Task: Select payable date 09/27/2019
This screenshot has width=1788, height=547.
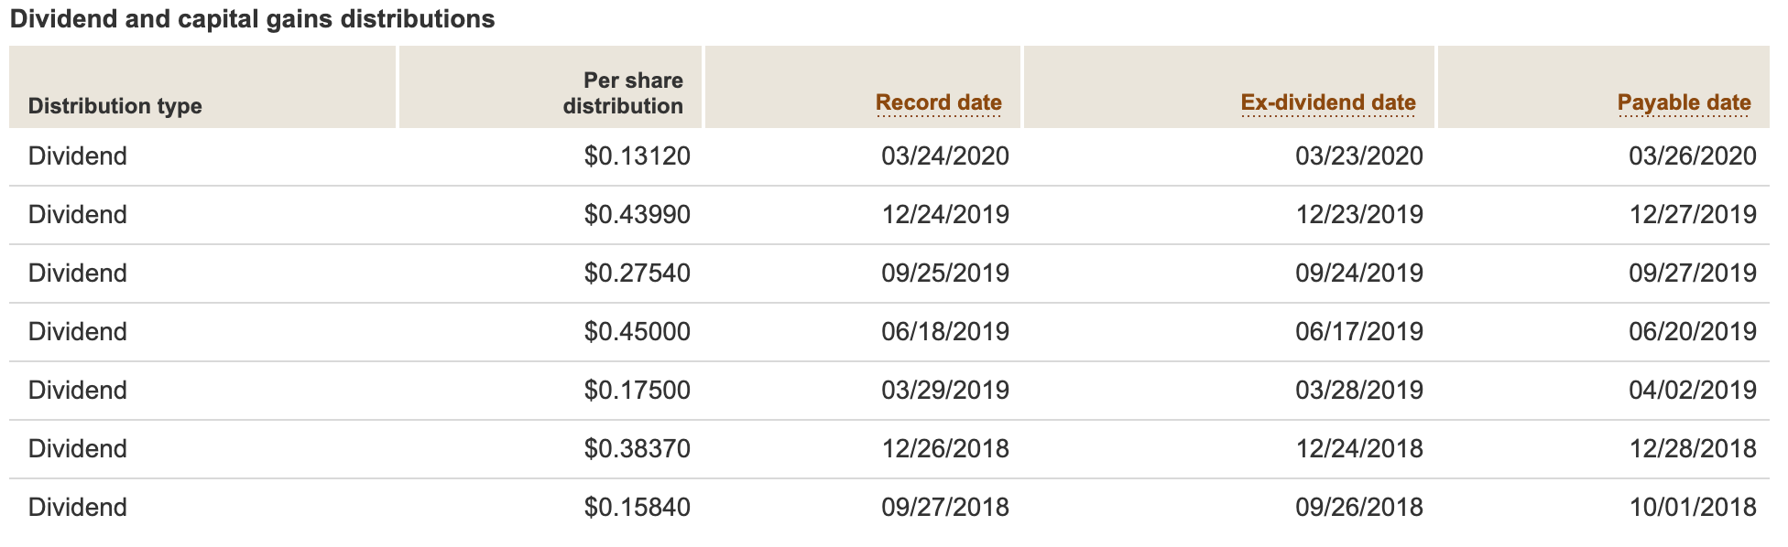Action: [1693, 273]
